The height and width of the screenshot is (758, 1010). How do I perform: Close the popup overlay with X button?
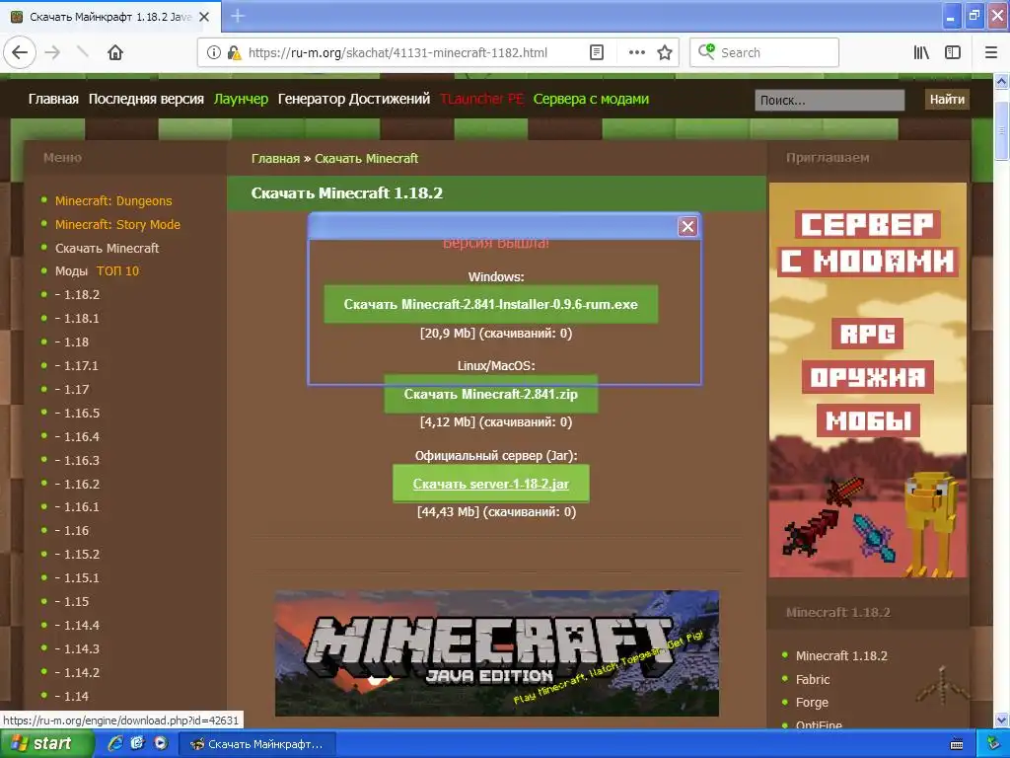(687, 226)
